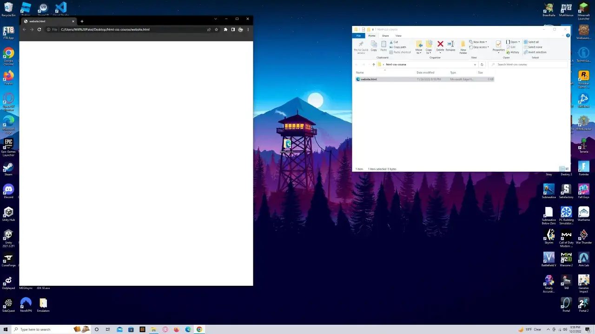
Task: Open file History in Explorer ribbon
Action: (513, 52)
